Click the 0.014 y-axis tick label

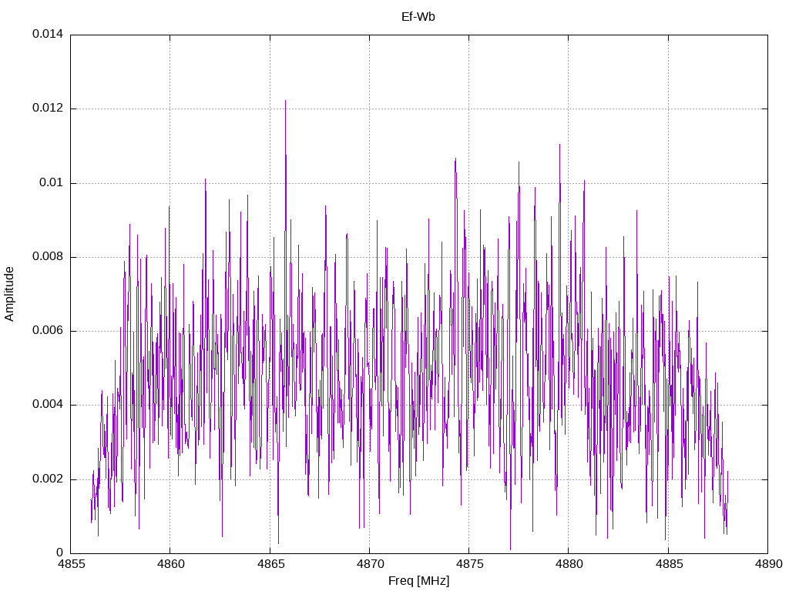48,34
